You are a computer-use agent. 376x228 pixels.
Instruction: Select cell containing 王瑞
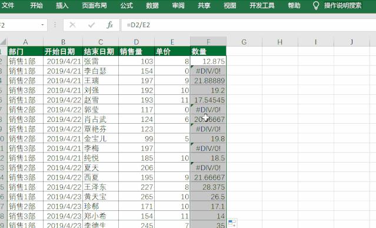(x=101, y=80)
